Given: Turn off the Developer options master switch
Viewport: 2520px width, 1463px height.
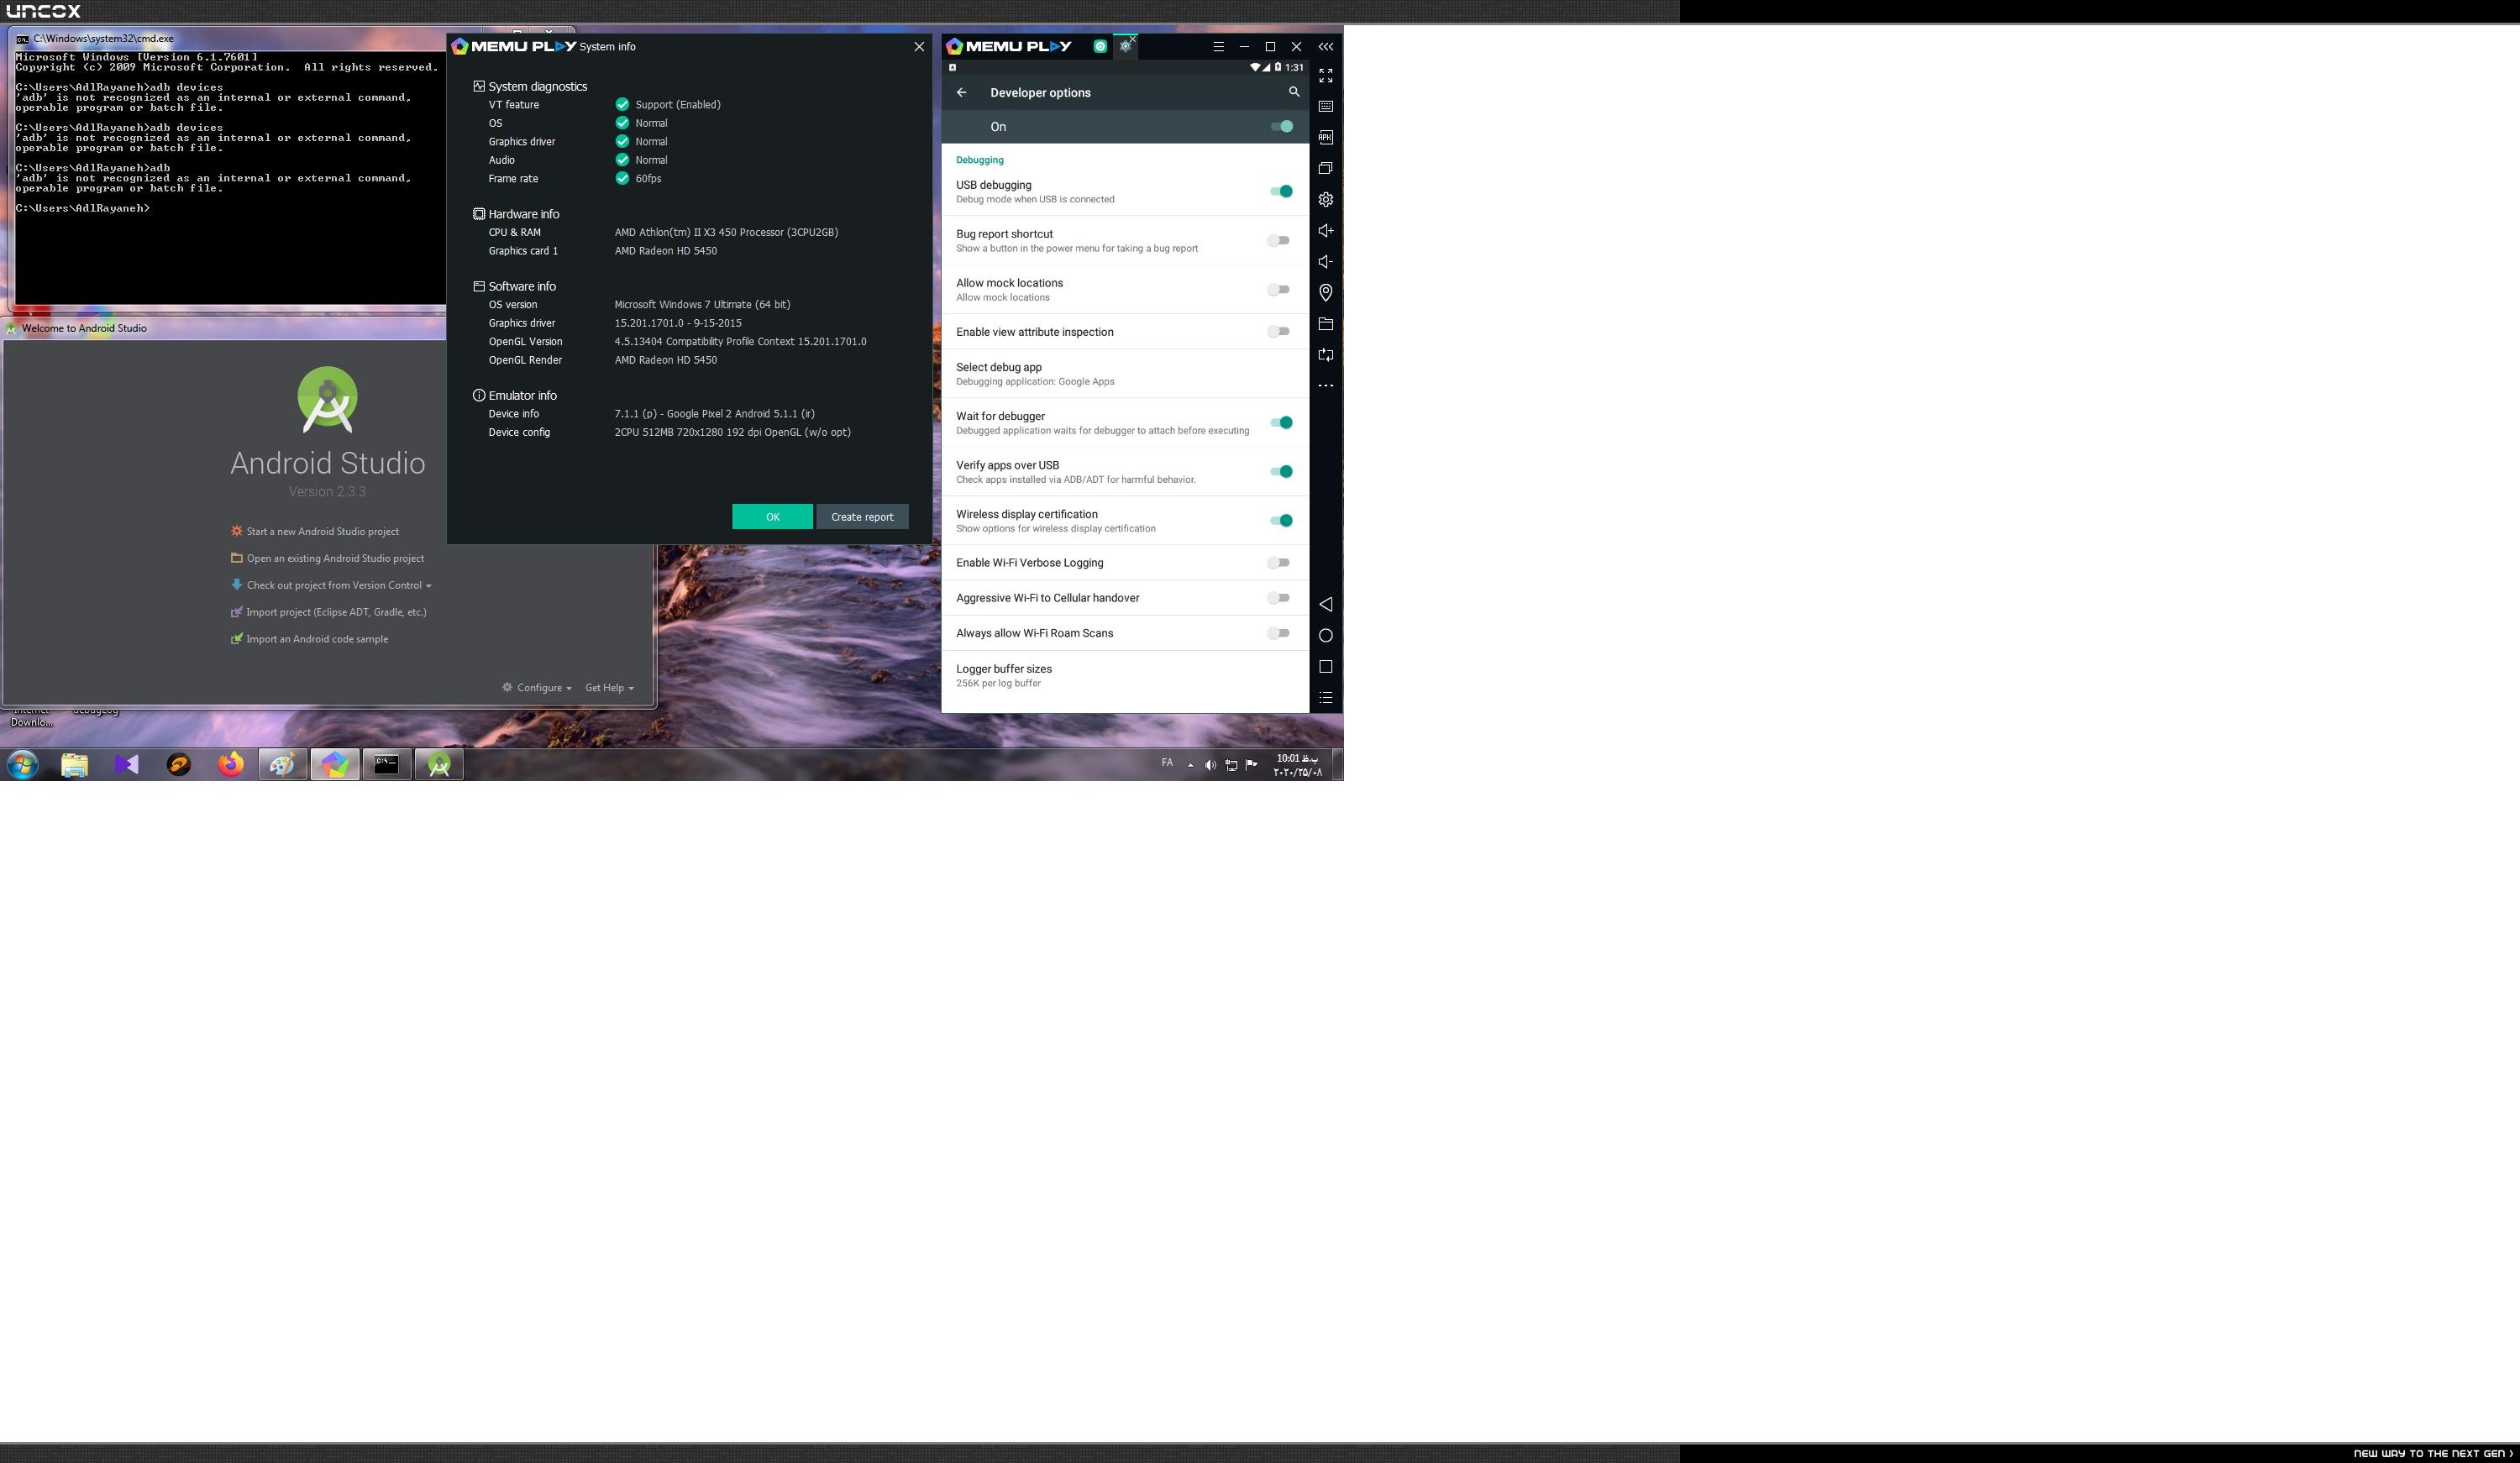Looking at the screenshot, I should point(1281,126).
